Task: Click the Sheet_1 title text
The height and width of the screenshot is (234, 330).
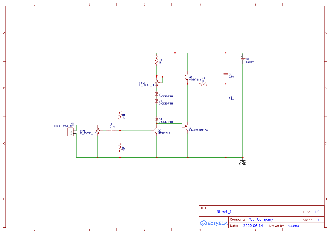Action: (x=224, y=211)
